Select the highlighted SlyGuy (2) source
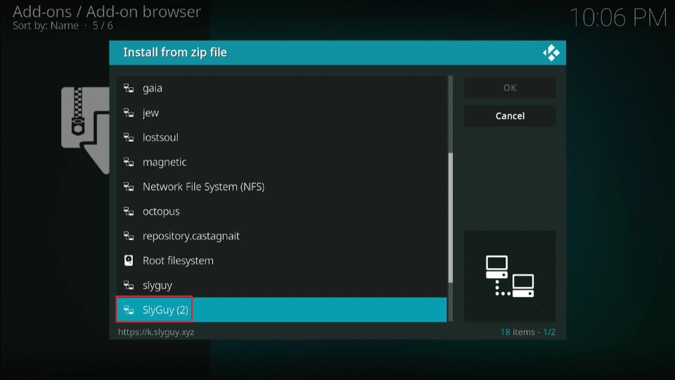 (x=165, y=310)
